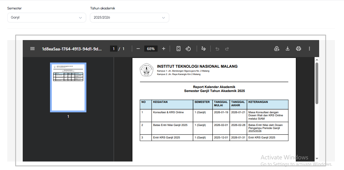344x170 pixels.
Task: Click the 'INSTITUT TEKNOLOGI NASIONAL MALANG' title
Action: (197, 66)
